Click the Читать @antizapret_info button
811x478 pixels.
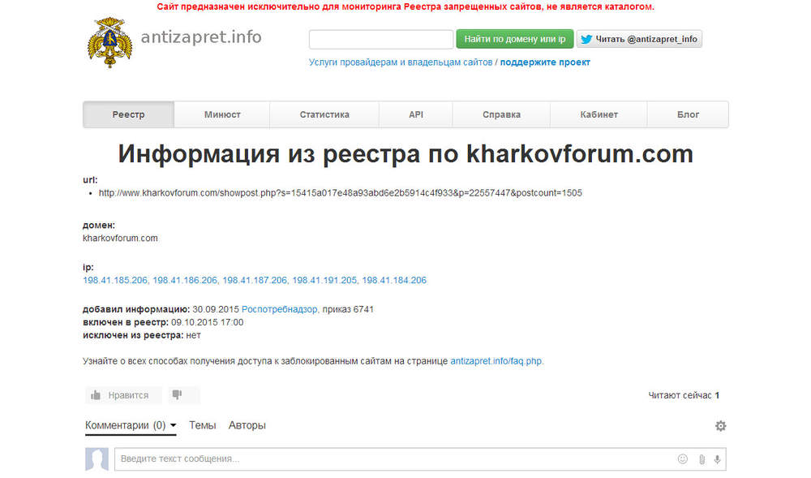pos(639,39)
